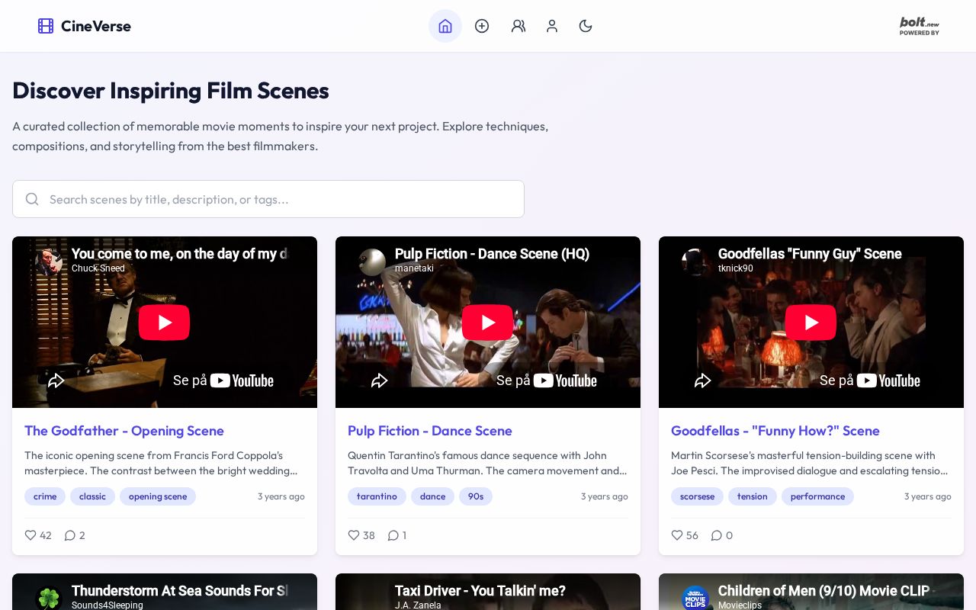The width and height of the screenshot is (976, 610).
Task: Open the community users icon
Action: click(x=518, y=26)
